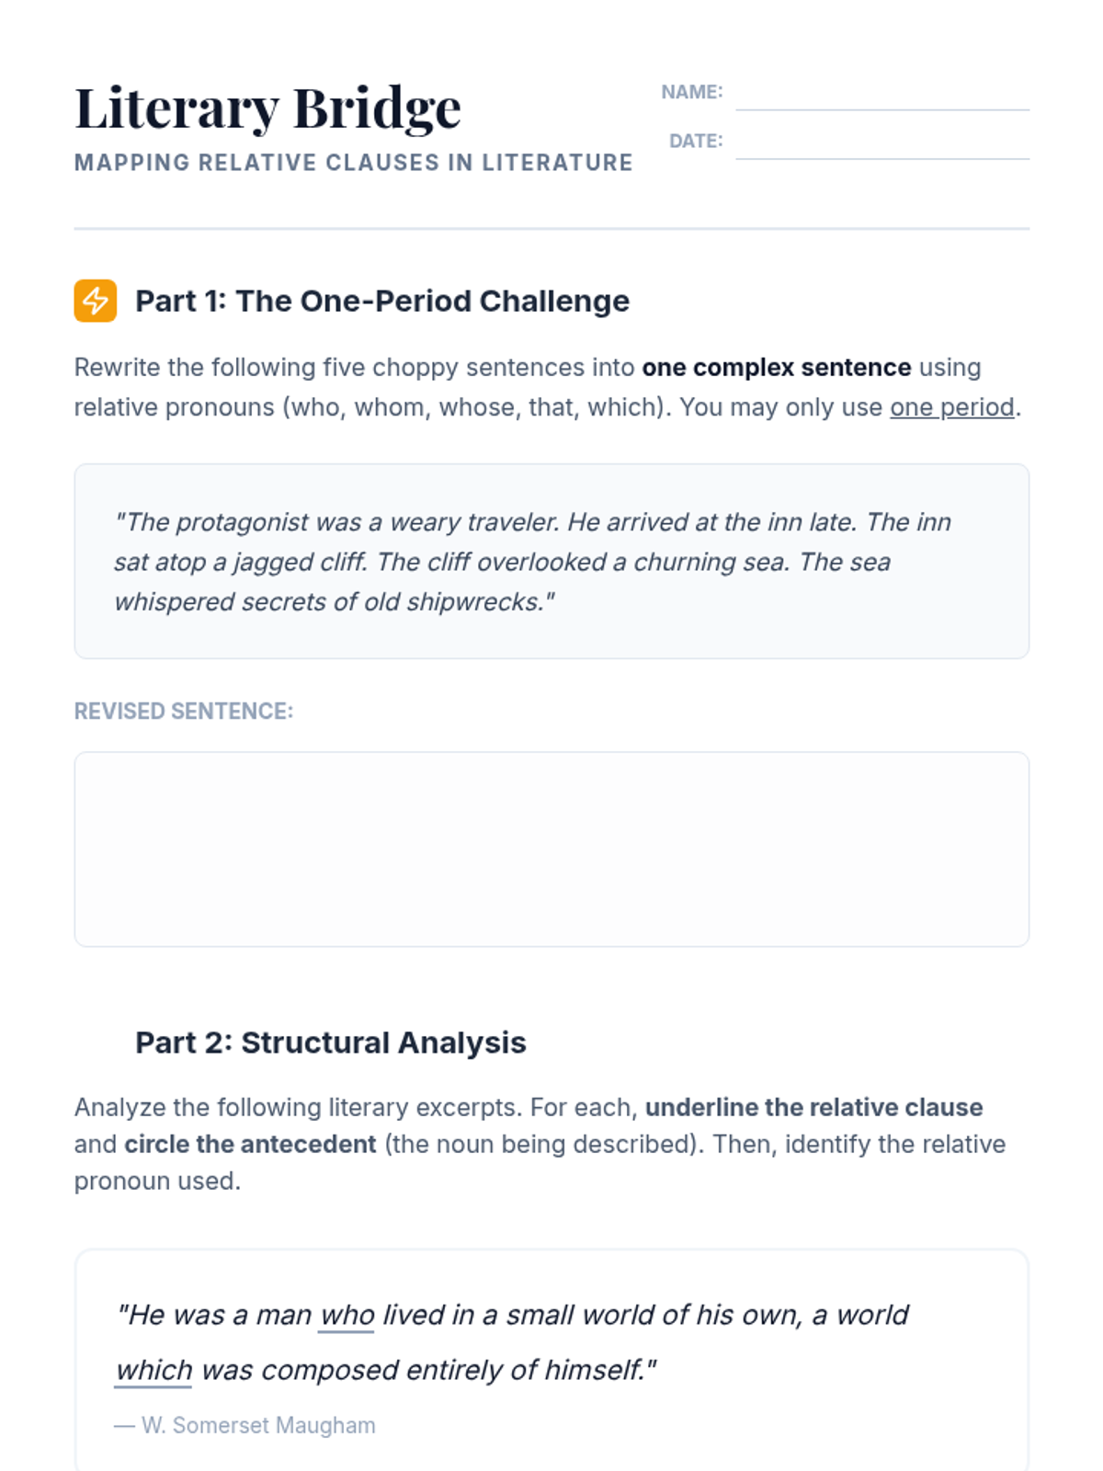Viewport: 1103px width, 1471px height.
Task: Click the bold "one complex sentence" phrase
Action: pos(777,368)
